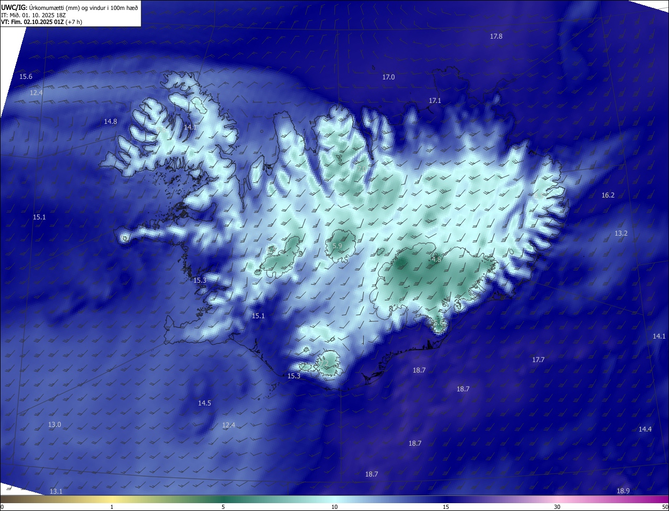
Task: Click the 12.4 reading just below 15.6
Action: [36, 92]
